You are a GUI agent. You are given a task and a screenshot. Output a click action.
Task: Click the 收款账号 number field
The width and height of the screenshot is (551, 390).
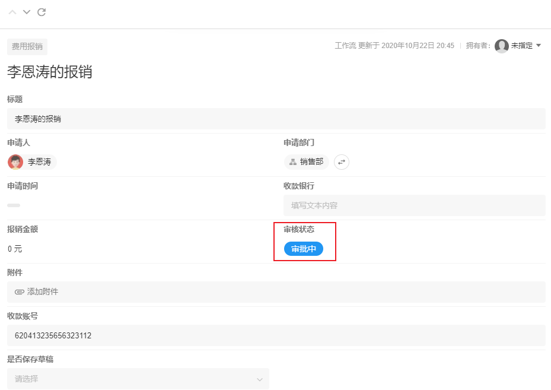pos(276,335)
